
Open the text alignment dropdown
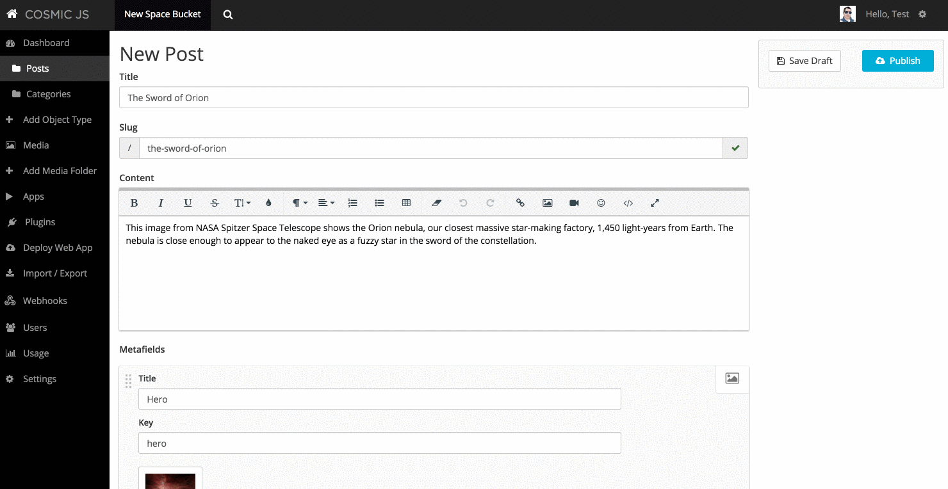pyautogui.click(x=326, y=203)
